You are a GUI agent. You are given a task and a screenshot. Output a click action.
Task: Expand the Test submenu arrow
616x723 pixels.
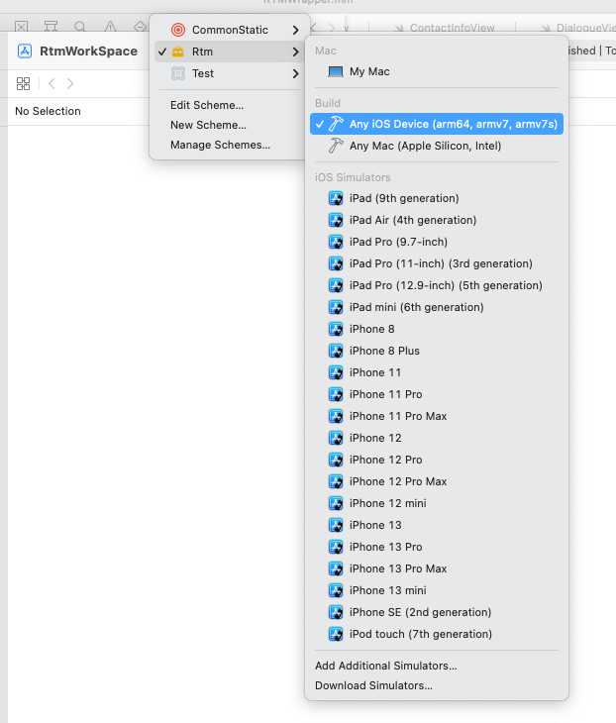pos(295,73)
